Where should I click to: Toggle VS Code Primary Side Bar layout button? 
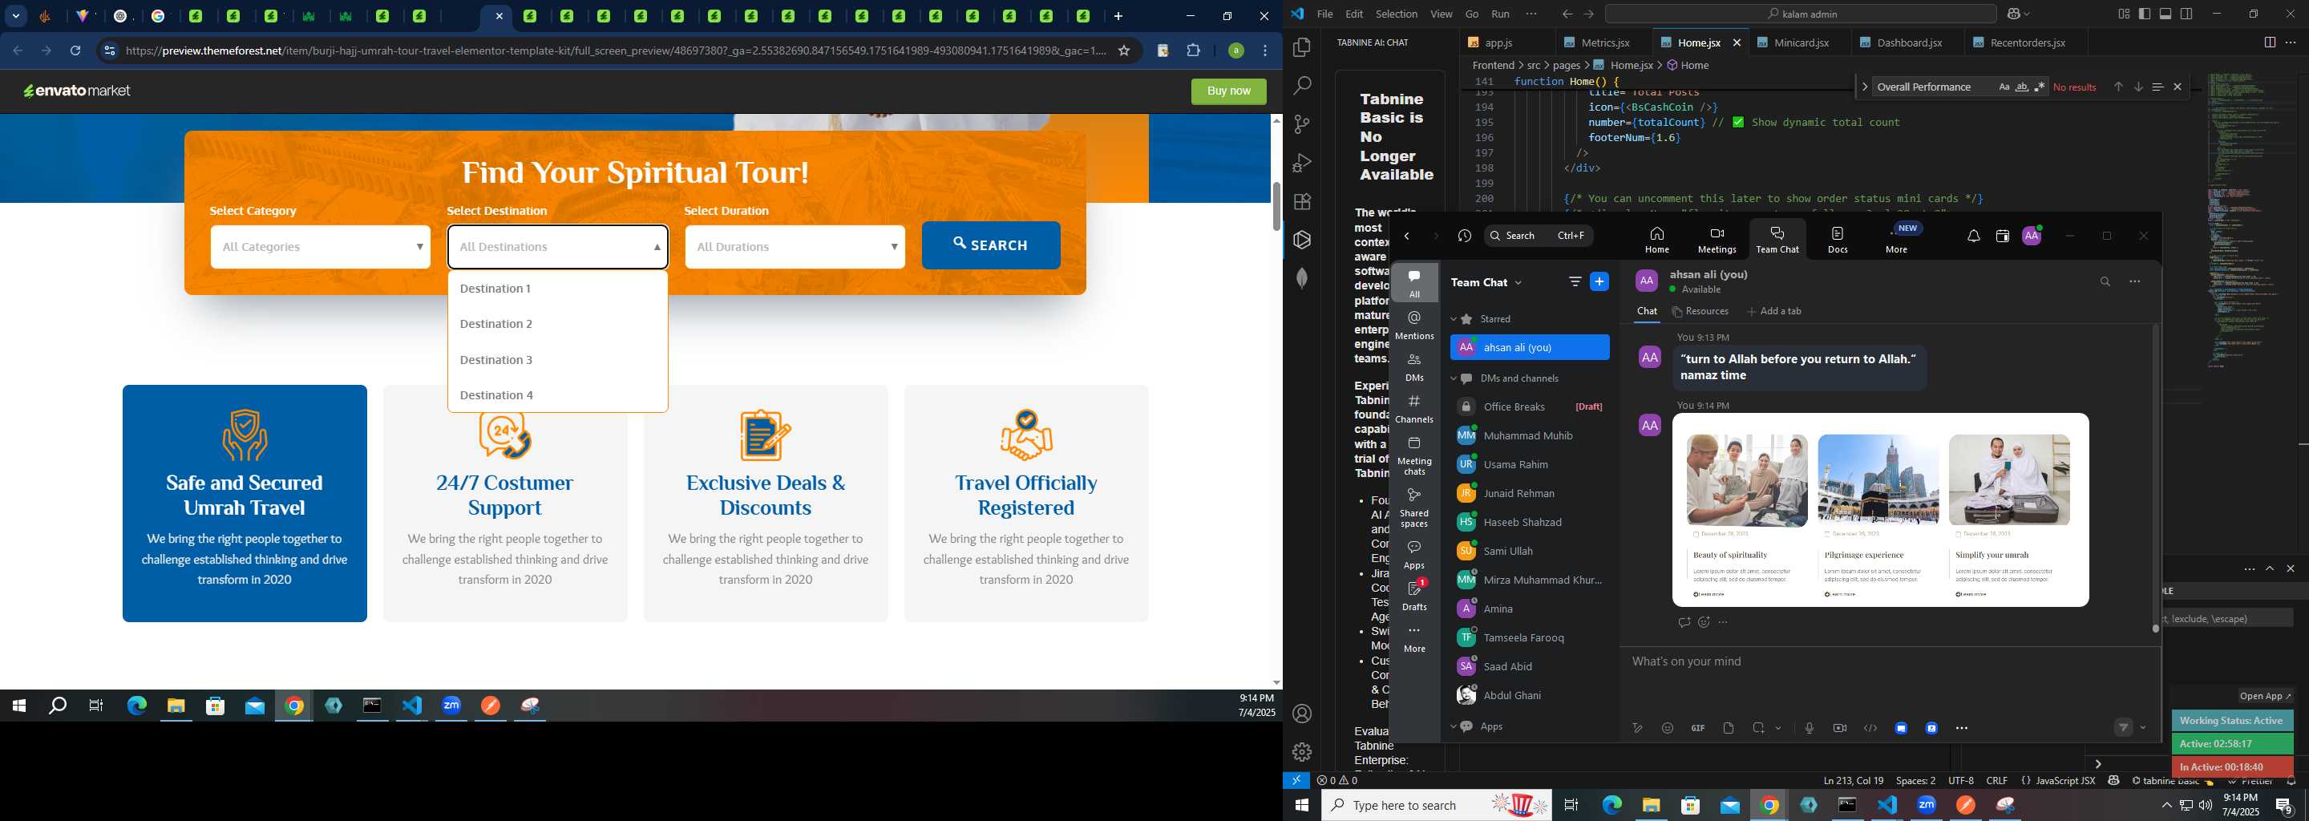(x=2144, y=14)
